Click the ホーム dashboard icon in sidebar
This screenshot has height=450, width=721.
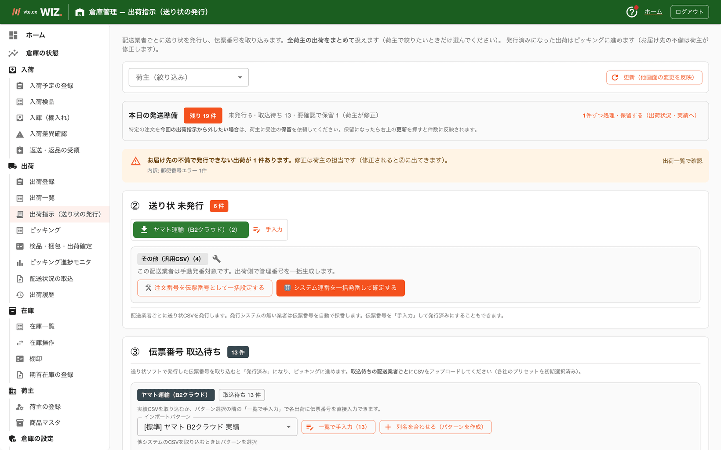13,35
